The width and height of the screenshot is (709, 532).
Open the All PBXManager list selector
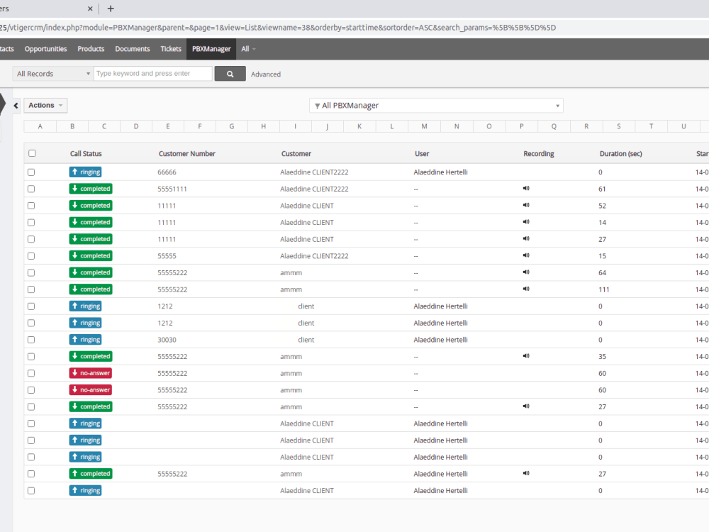(x=435, y=105)
